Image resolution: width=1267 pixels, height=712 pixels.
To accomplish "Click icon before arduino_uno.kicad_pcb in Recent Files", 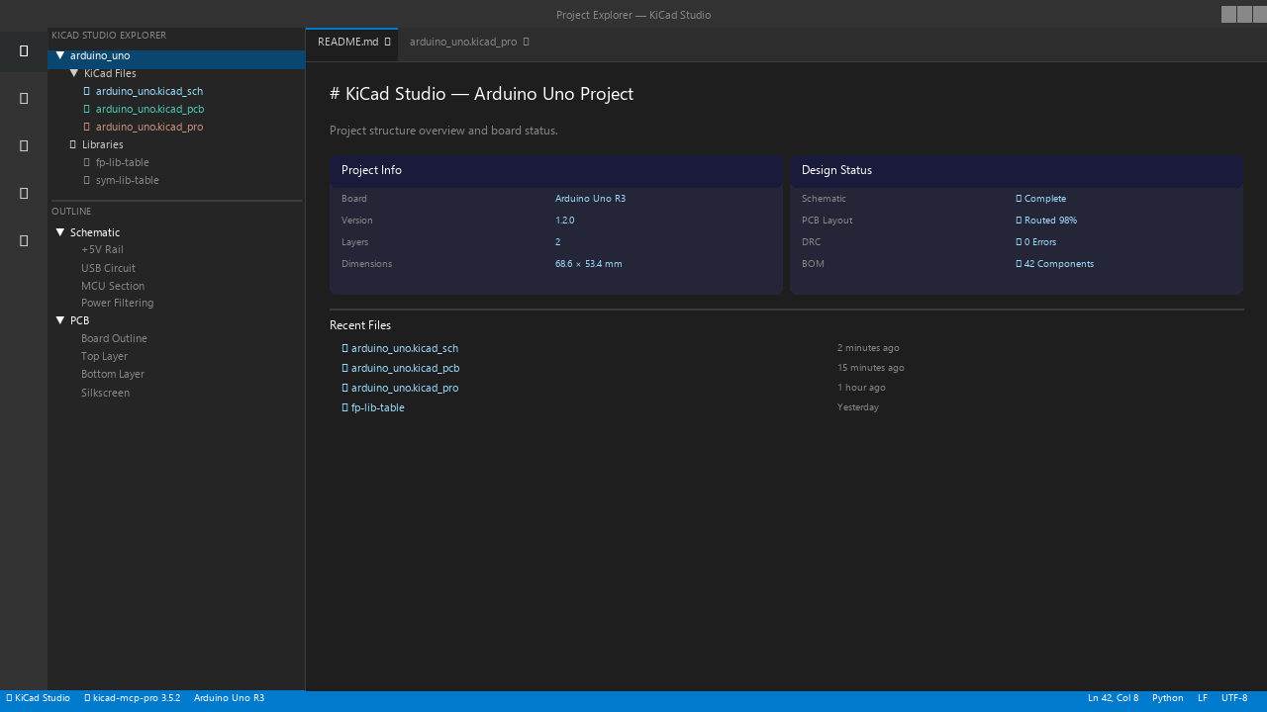I will coord(345,368).
